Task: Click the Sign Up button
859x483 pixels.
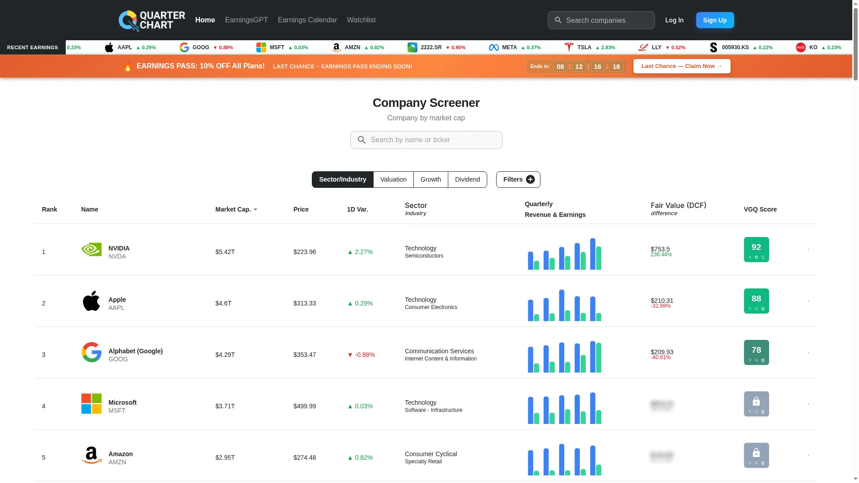Action: 715,20
